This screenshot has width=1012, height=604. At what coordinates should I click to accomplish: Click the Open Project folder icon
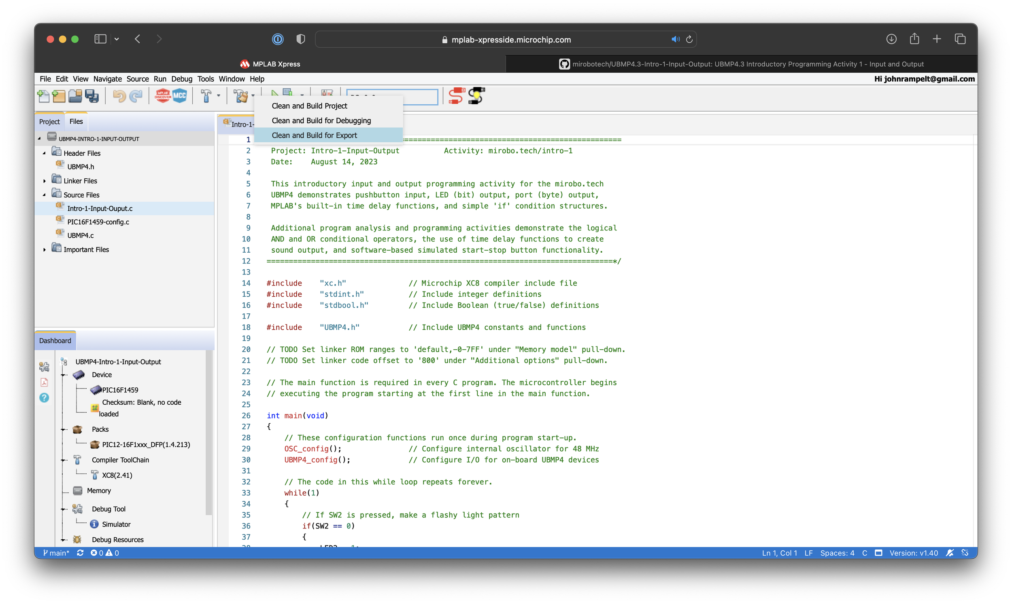pyautogui.click(x=75, y=96)
